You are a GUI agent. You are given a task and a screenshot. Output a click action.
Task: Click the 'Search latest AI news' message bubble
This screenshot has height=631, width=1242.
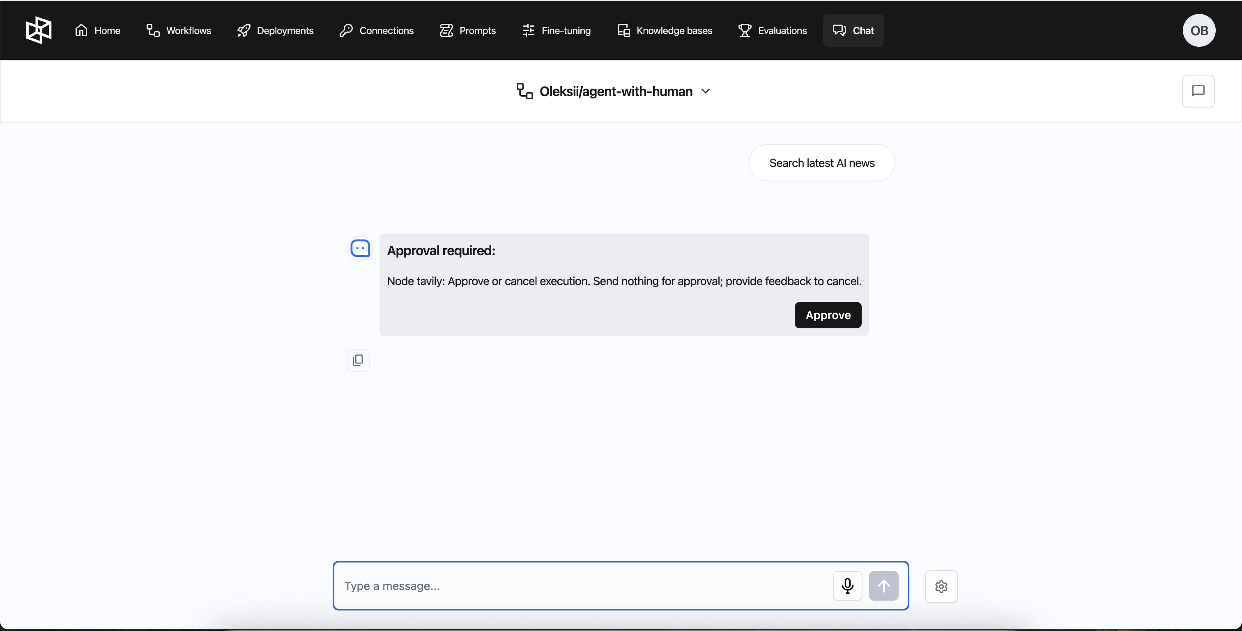click(821, 163)
